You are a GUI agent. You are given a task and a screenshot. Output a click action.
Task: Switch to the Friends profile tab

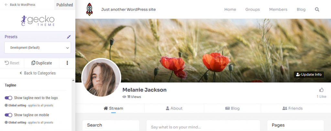click(292, 108)
